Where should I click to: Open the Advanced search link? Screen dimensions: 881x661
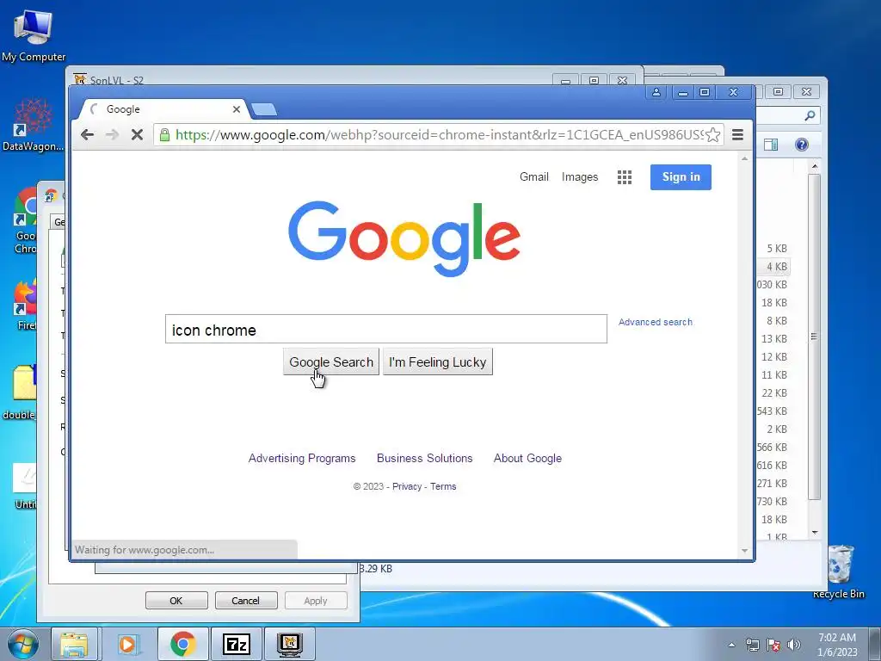click(655, 322)
